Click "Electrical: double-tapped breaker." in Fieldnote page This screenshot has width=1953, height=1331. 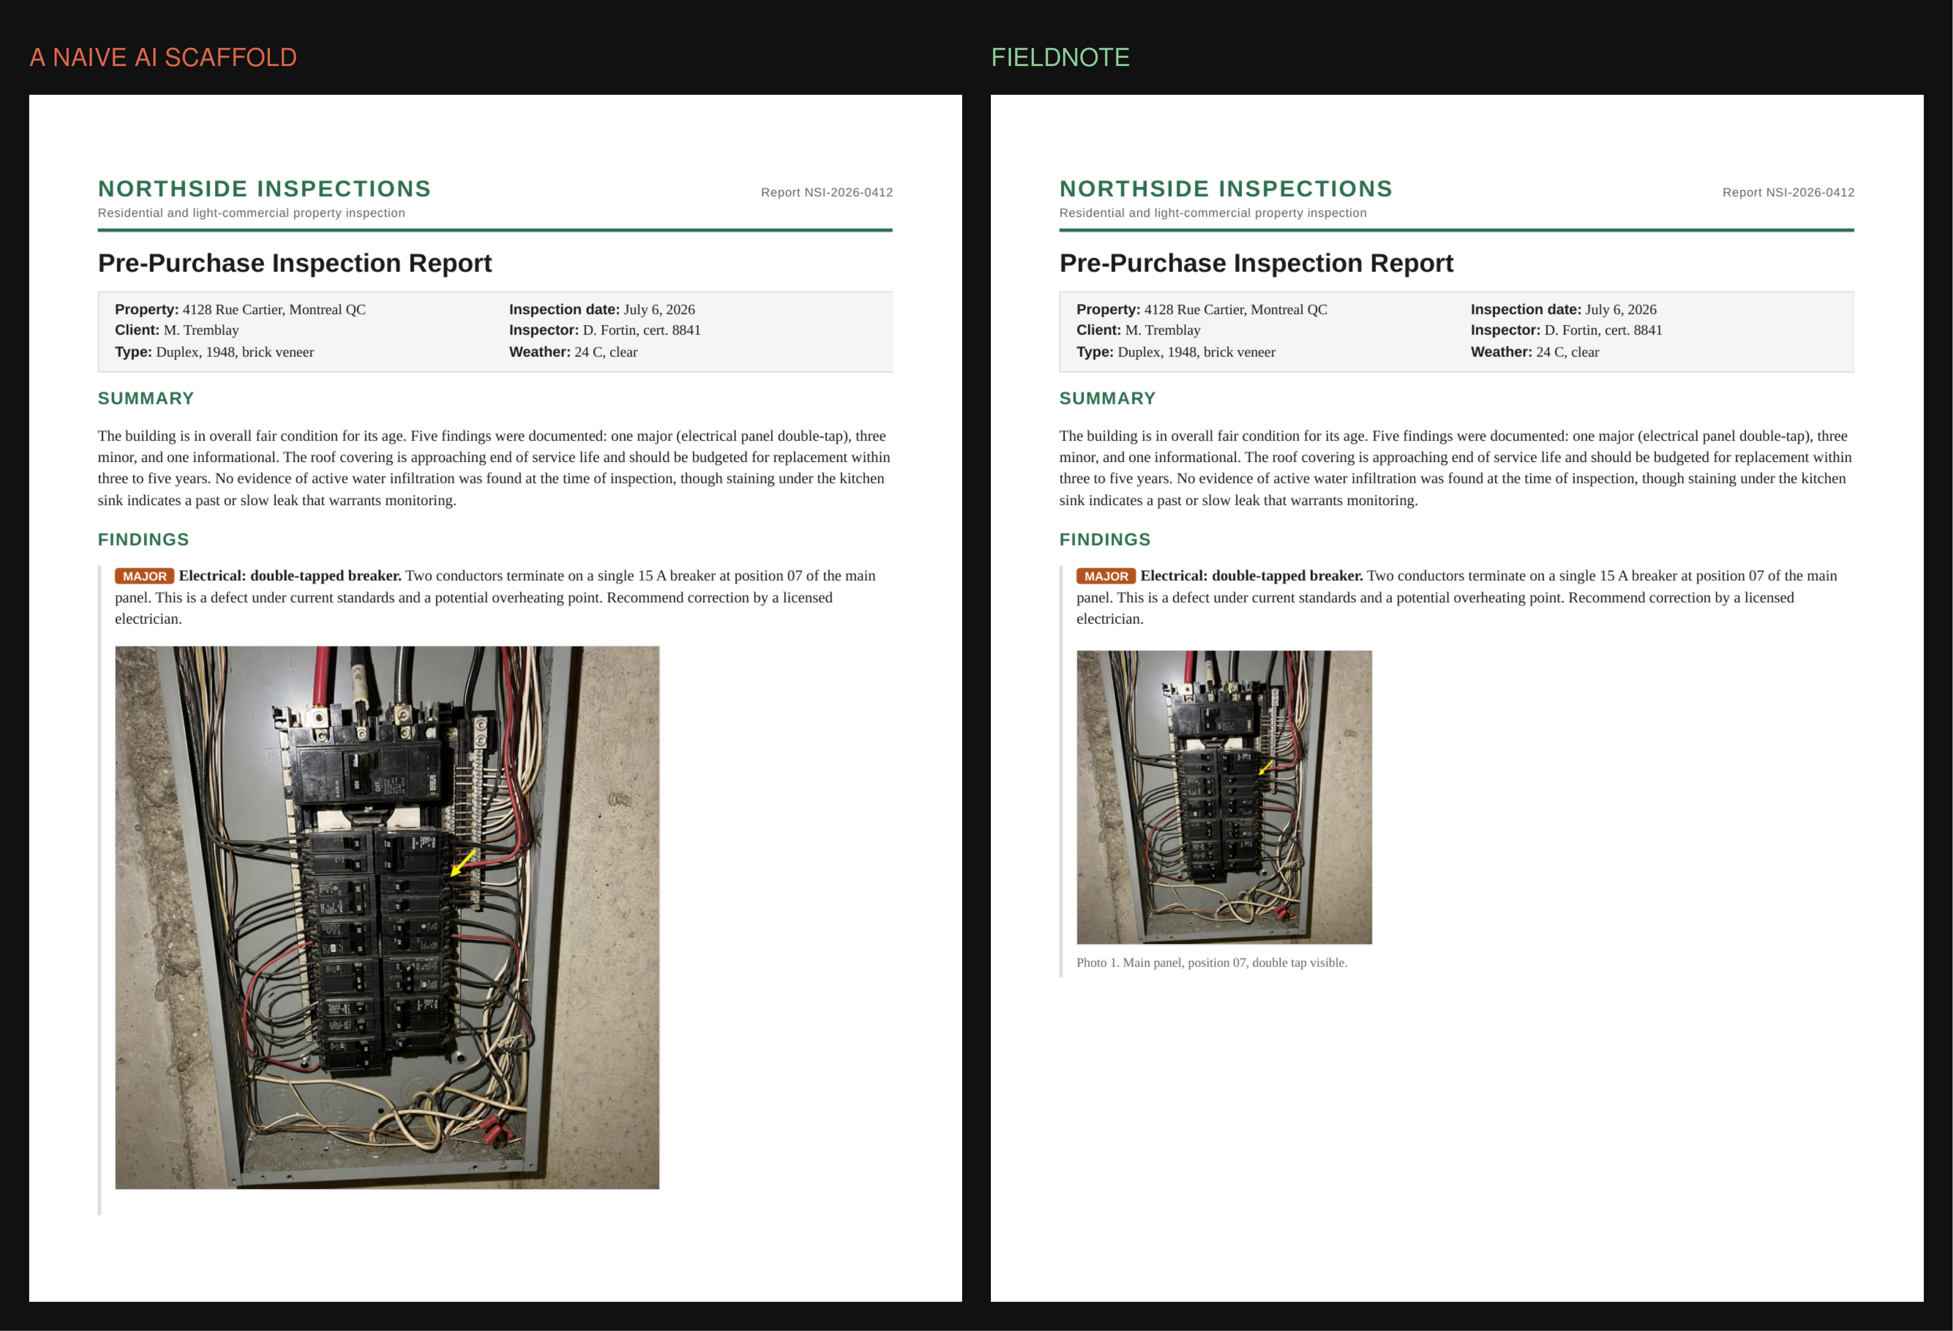pos(1251,576)
